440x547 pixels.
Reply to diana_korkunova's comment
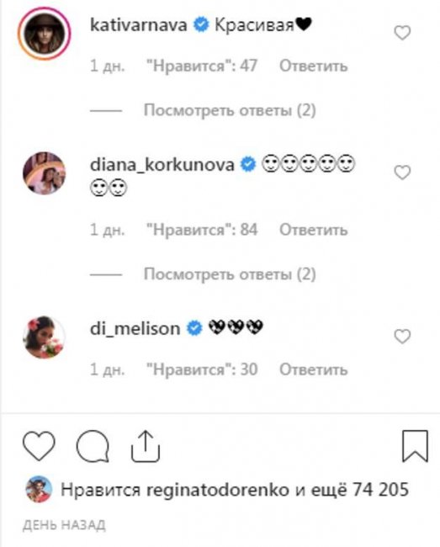pyautogui.click(x=314, y=230)
